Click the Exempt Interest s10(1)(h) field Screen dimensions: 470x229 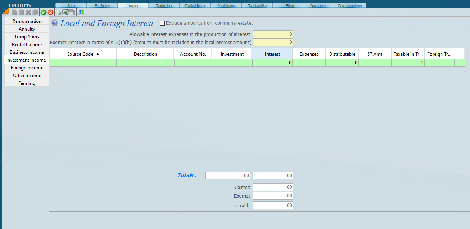tap(273, 42)
